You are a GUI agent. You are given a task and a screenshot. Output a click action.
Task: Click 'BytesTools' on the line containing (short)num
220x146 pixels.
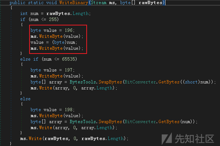coord(83,82)
